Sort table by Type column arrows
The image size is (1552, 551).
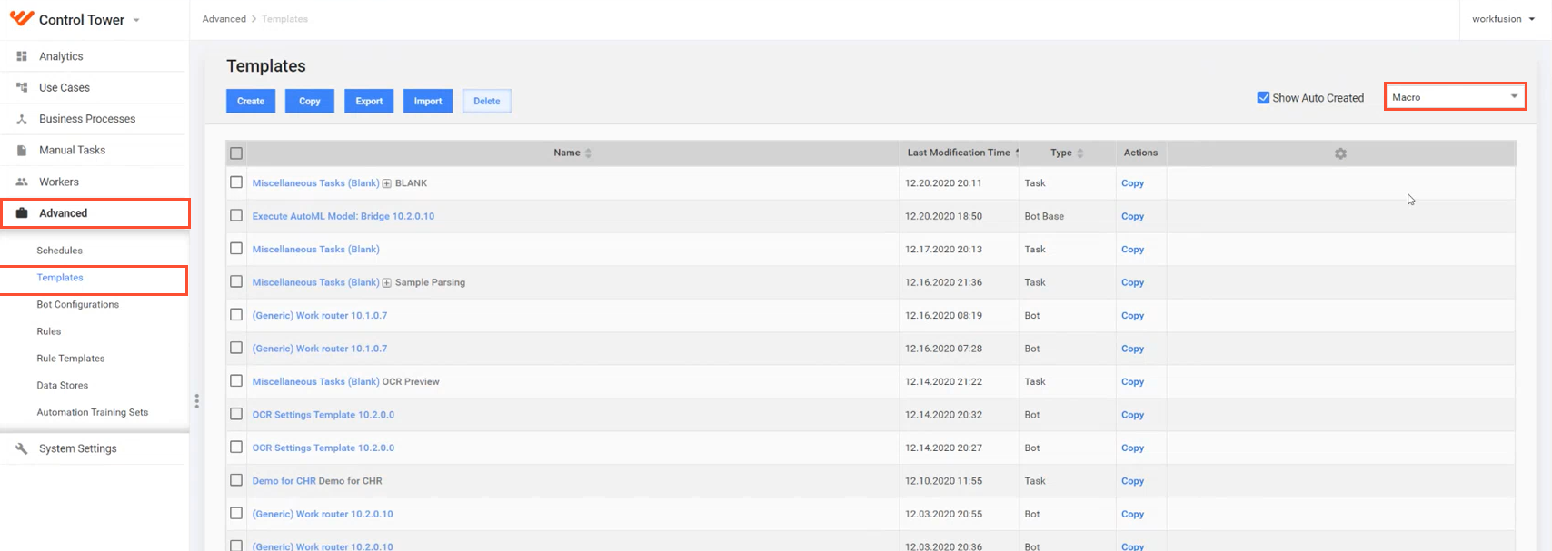click(1079, 153)
